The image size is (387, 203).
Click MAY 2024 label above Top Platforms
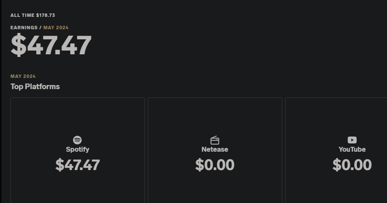point(23,76)
